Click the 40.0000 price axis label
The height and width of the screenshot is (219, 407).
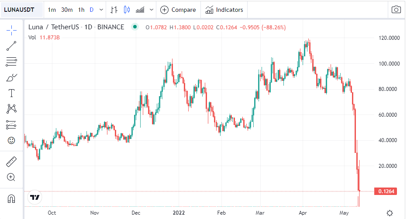tap(388, 140)
